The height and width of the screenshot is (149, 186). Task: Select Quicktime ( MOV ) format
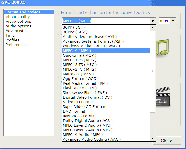pyautogui.click(x=106, y=55)
